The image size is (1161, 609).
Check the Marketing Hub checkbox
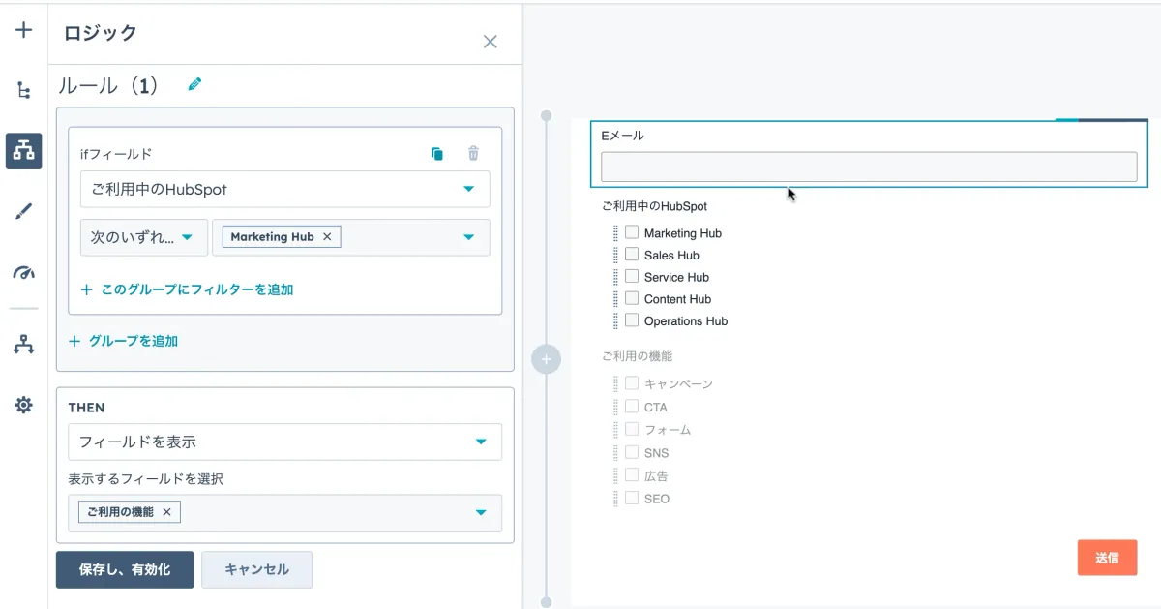(632, 232)
